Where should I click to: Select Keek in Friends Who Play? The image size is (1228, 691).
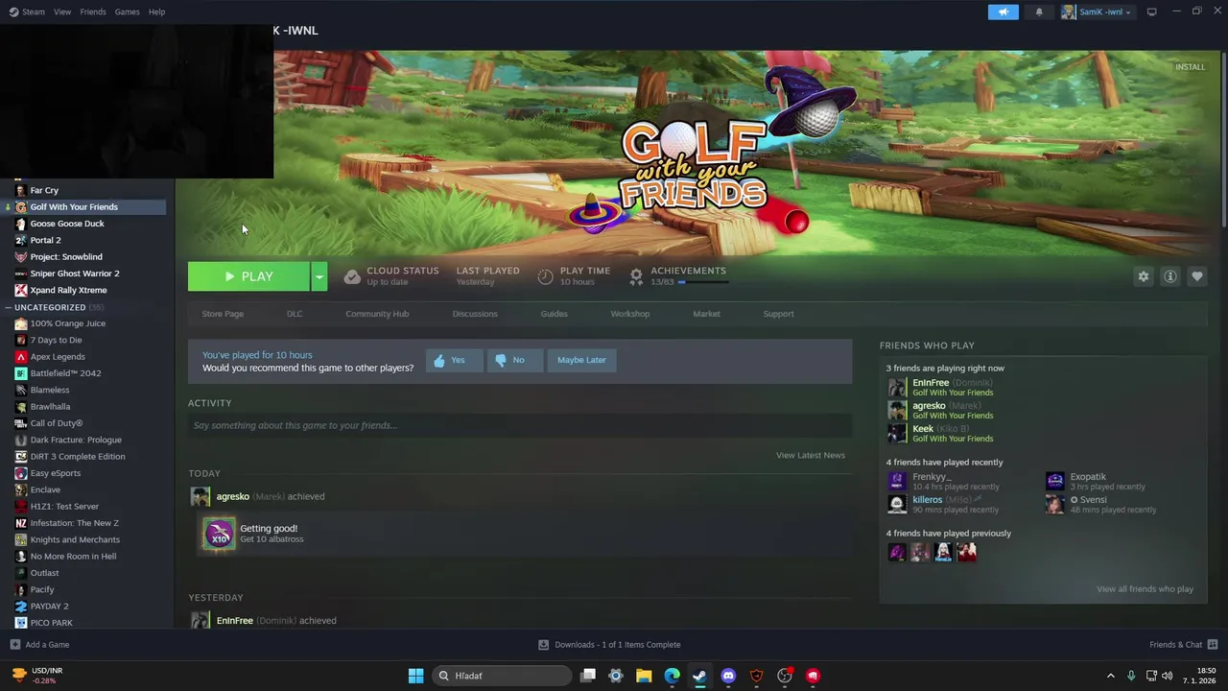(923, 429)
